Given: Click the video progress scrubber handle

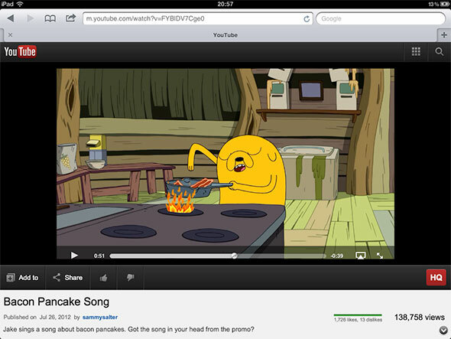Looking at the screenshot, I should point(235,256).
